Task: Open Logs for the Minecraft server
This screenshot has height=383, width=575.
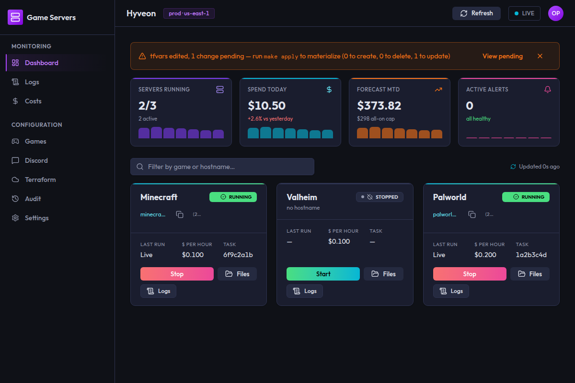Action: pos(158,291)
